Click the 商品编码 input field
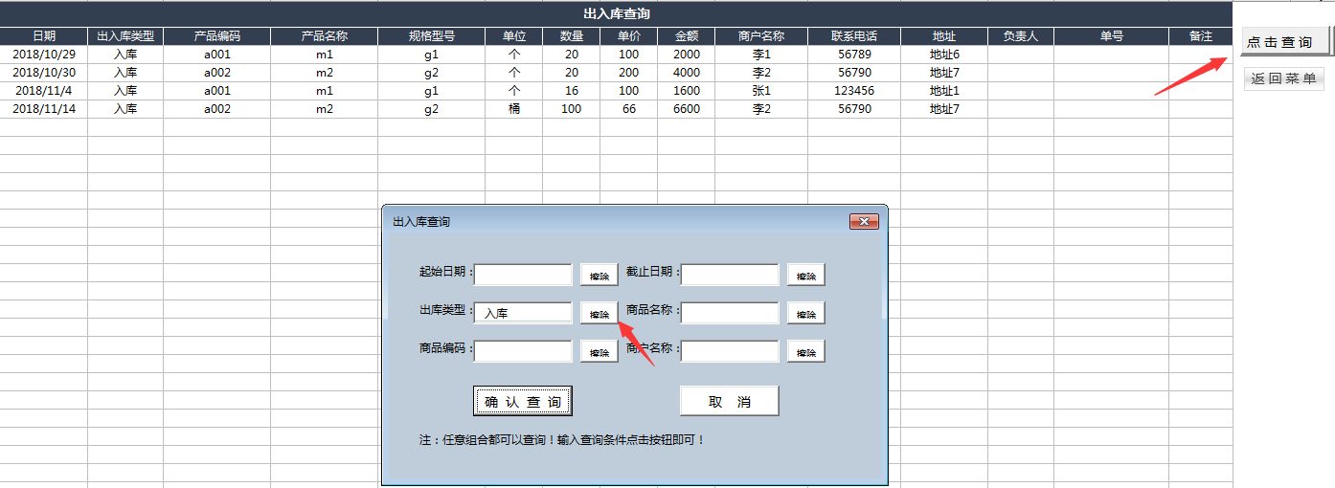This screenshot has width=1335, height=488. [523, 351]
